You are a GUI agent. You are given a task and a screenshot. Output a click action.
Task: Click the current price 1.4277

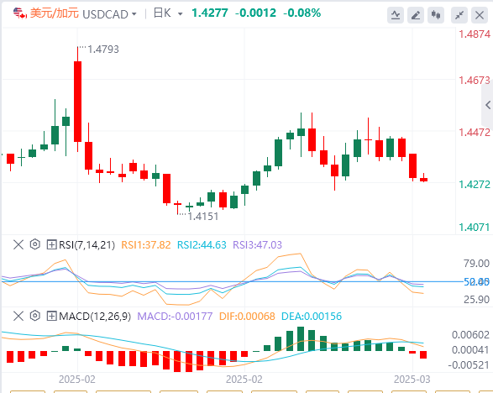tap(210, 13)
